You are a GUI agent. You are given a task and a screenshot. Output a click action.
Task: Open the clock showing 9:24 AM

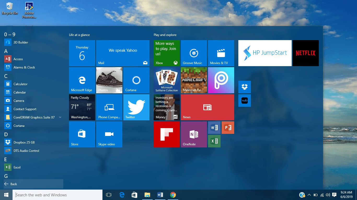pos(347,195)
